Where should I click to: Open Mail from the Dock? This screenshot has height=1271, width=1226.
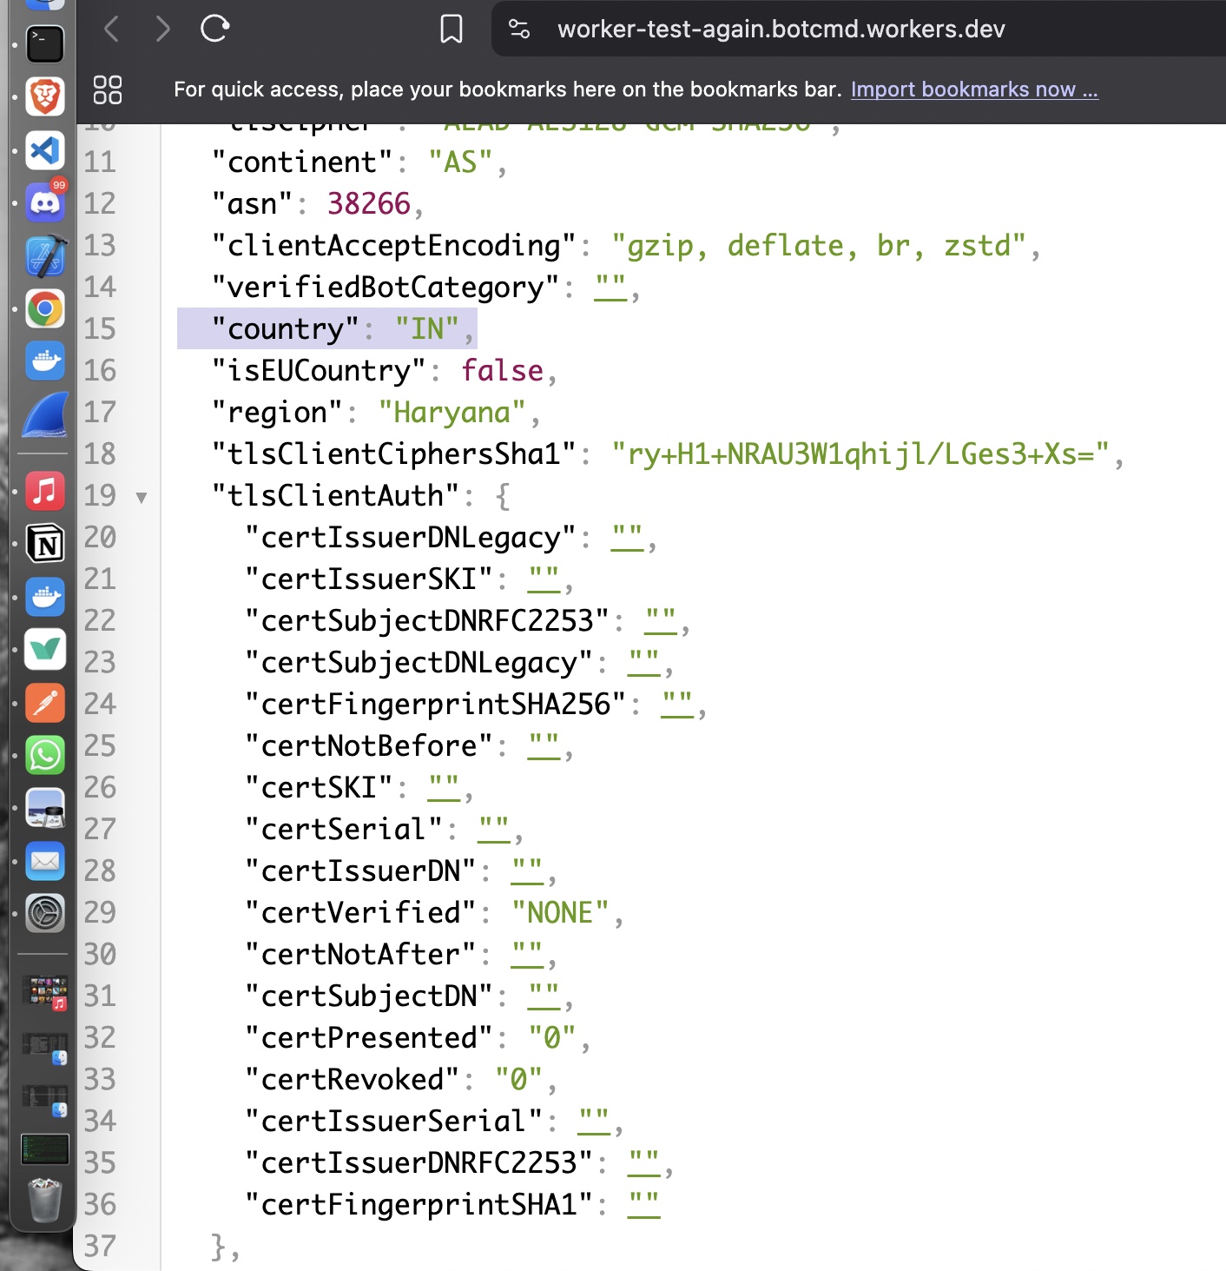point(45,861)
